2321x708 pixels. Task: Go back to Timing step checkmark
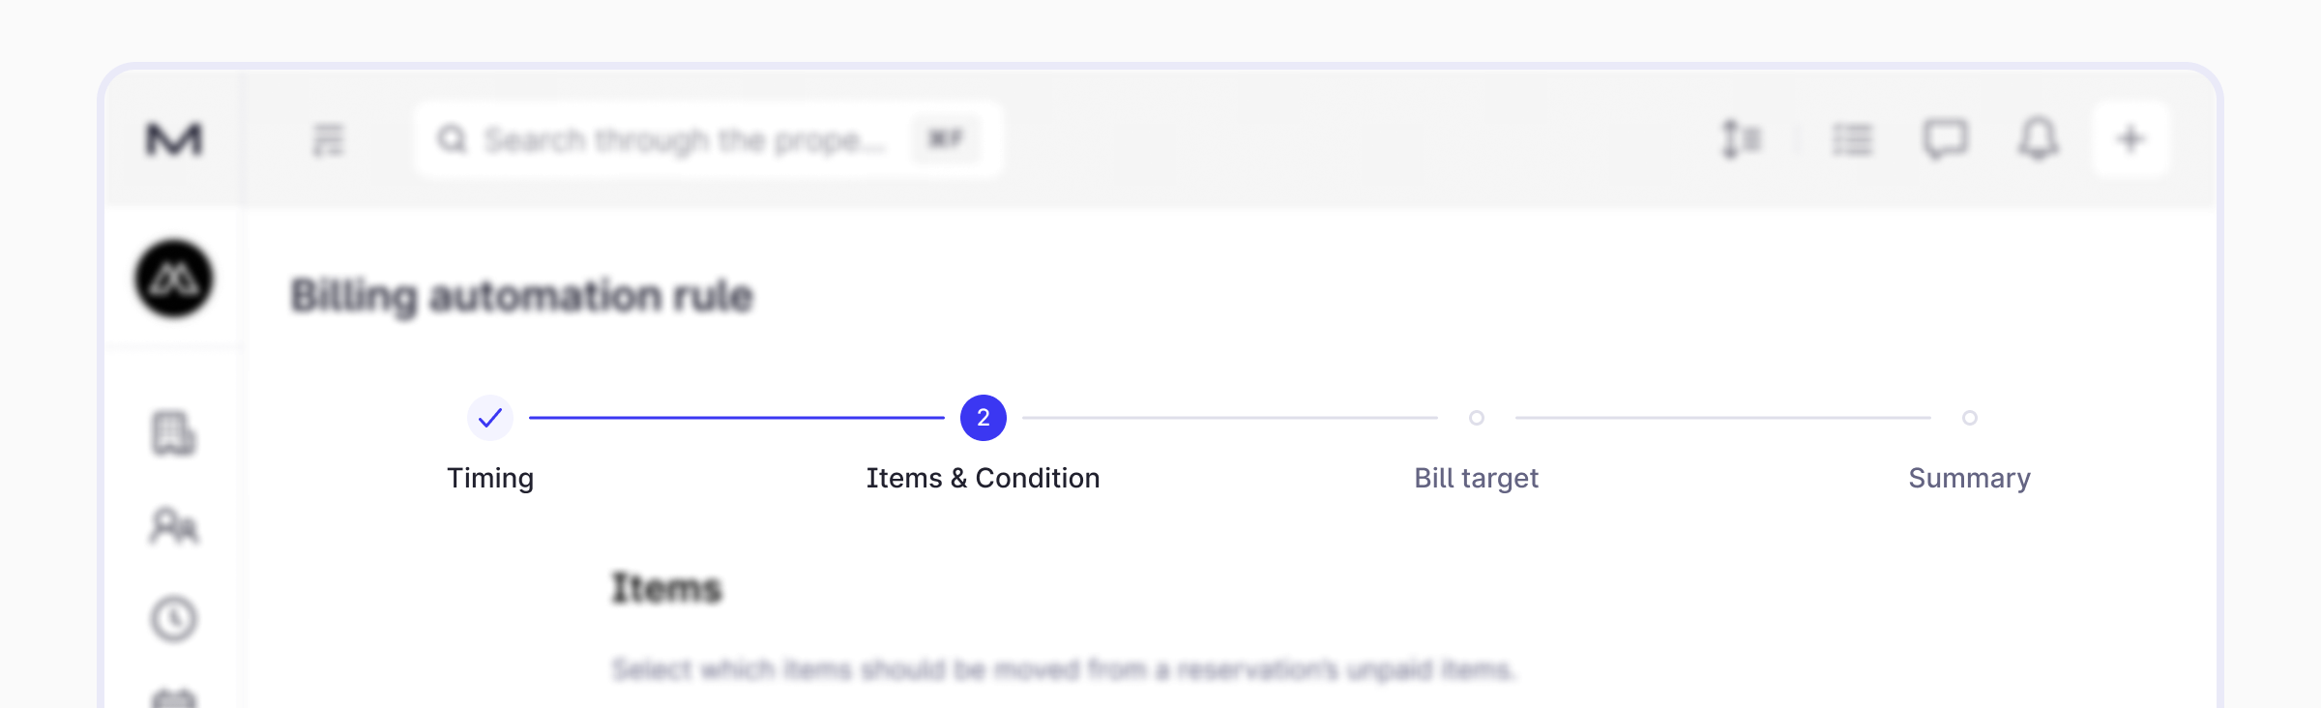click(x=490, y=418)
